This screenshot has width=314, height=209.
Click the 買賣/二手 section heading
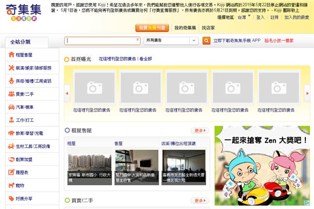click(82, 200)
